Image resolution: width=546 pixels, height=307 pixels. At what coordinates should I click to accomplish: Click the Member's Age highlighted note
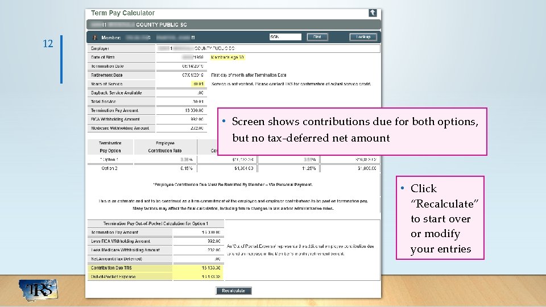pos(227,57)
